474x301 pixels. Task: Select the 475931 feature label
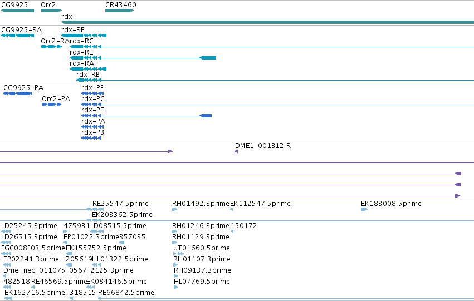[77, 226]
